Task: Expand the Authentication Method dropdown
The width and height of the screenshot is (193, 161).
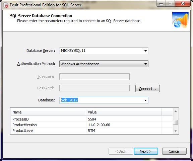Action: click(145, 64)
